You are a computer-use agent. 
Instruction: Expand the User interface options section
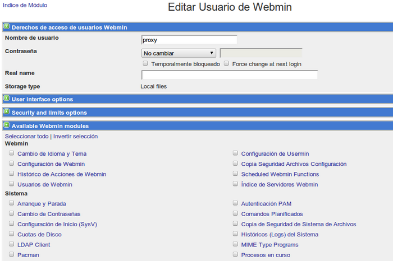[x=7, y=99]
